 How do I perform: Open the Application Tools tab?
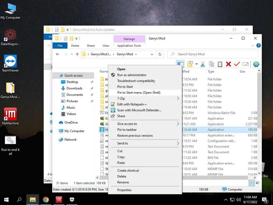(129, 46)
